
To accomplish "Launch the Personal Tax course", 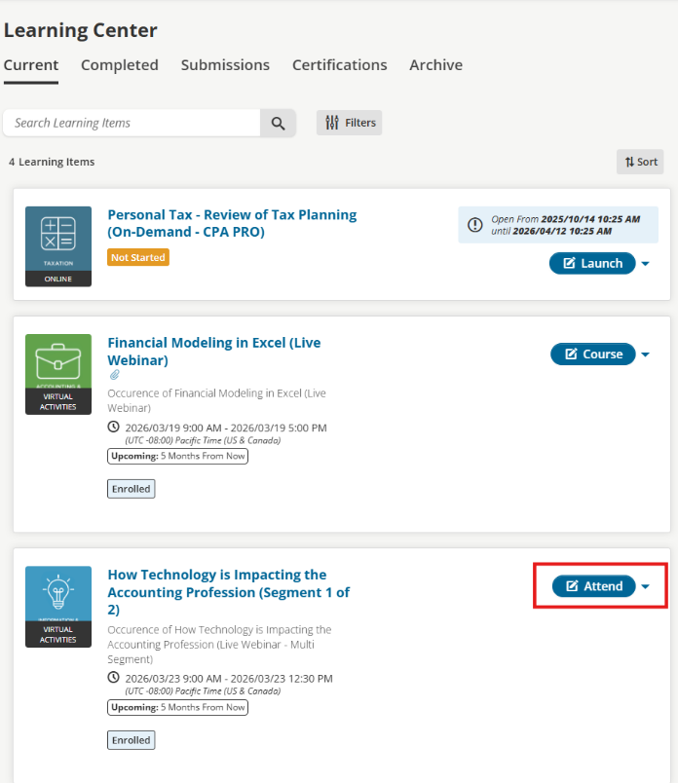I will pos(592,263).
